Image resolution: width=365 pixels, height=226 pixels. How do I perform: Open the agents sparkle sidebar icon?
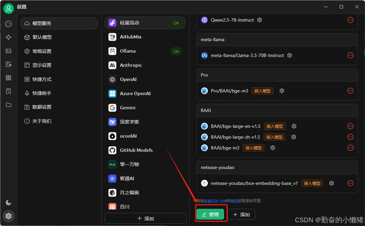coord(8,37)
